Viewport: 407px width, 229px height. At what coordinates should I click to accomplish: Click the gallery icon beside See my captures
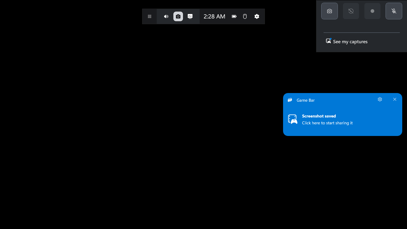tap(328, 41)
